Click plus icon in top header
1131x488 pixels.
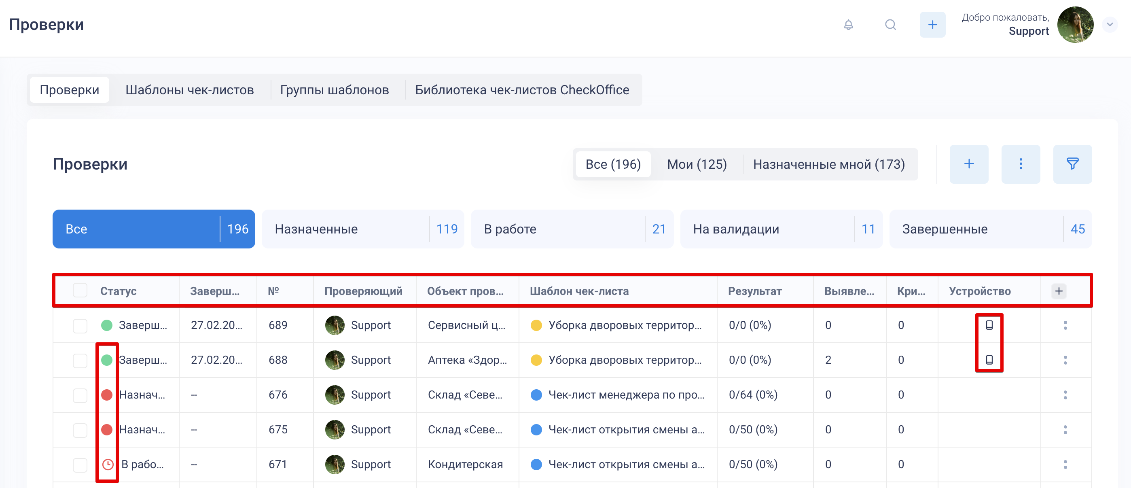(932, 25)
